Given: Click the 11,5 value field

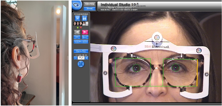Looking at the screenshot, I should [81, 58].
